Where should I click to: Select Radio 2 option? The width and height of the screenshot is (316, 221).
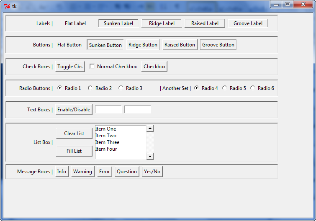pyautogui.click(x=90, y=88)
